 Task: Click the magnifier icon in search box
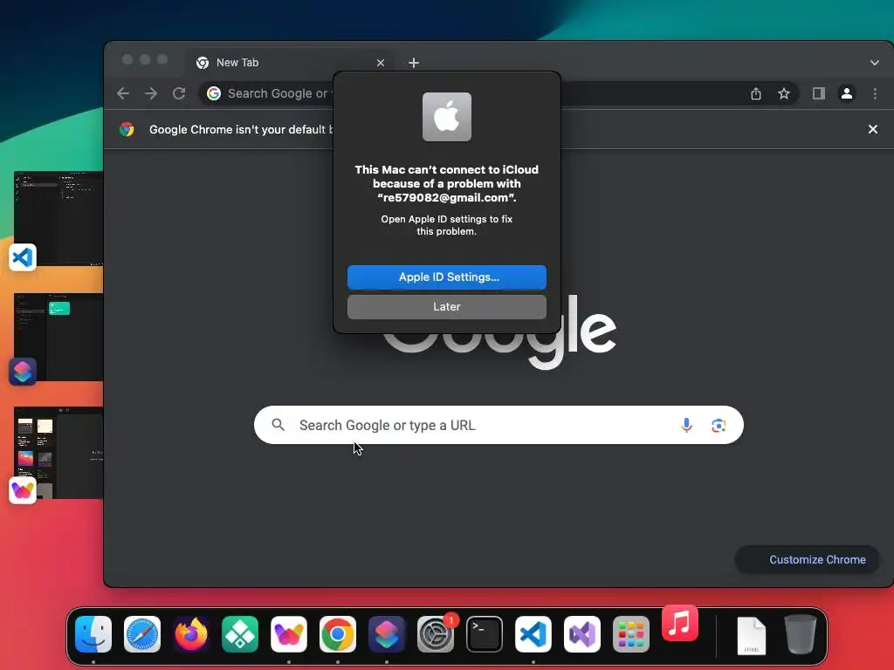pos(279,425)
